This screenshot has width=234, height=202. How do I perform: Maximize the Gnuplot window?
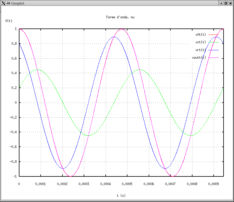[x=226, y=3]
